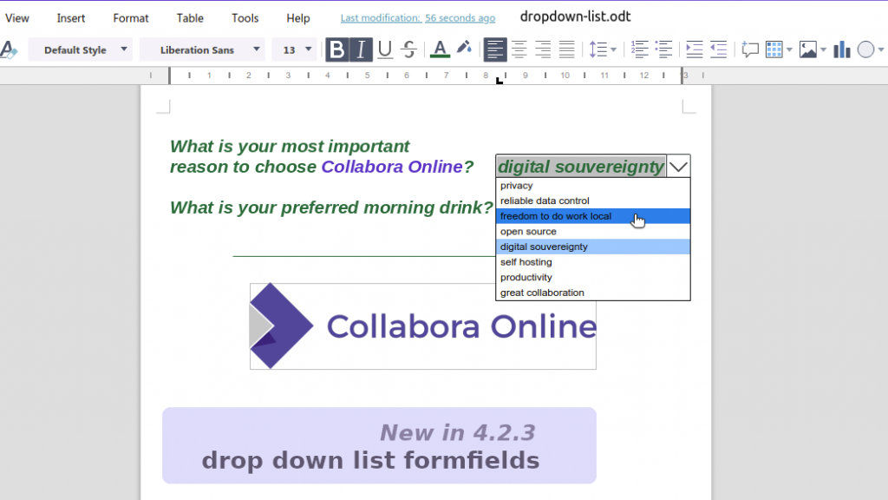Open line spacing options

pyautogui.click(x=597, y=49)
